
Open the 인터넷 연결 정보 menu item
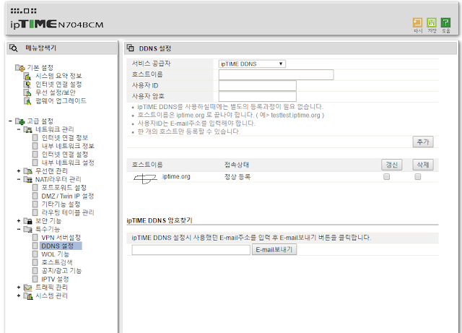[64, 138]
